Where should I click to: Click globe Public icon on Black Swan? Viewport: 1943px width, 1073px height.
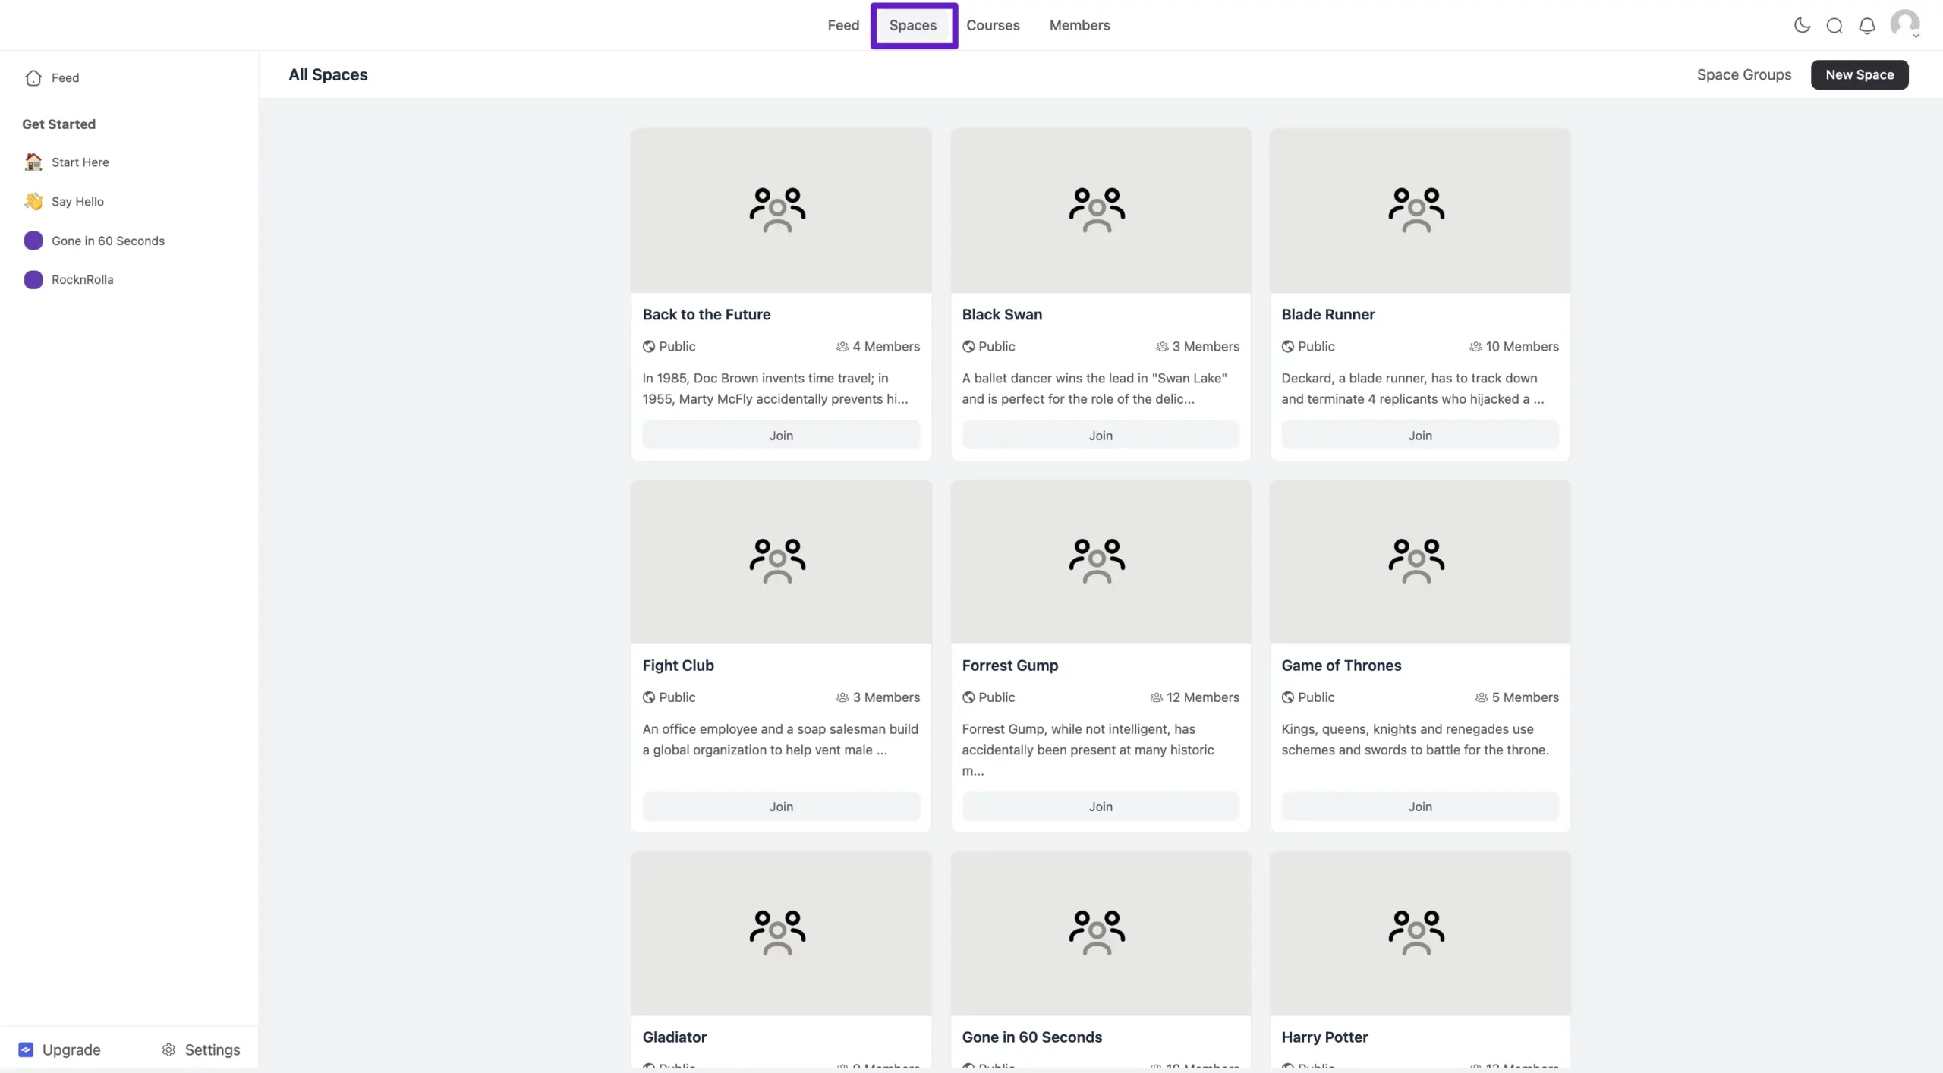pos(968,346)
